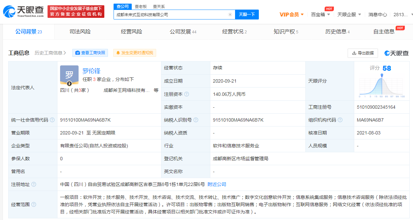Switch to the 司法风险 tab
Viewport: 413px width, 220px height.
coord(80,32)
